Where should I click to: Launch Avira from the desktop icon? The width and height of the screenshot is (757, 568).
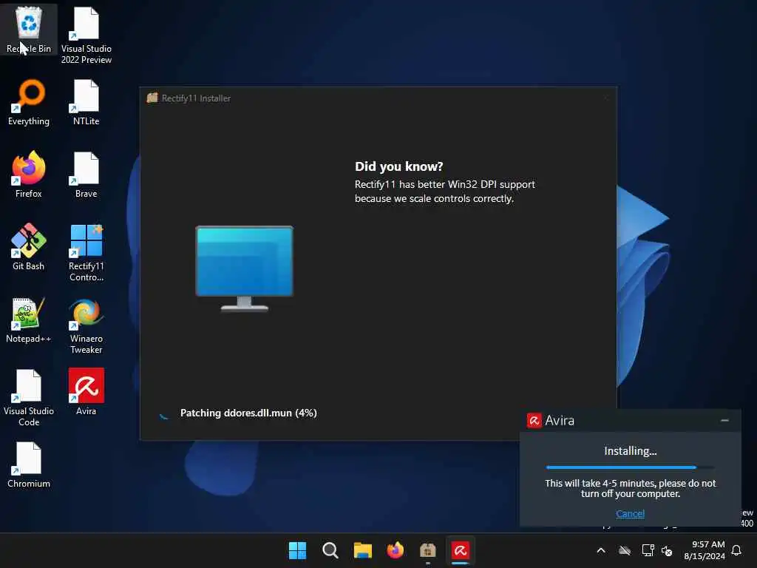tap(86, 392)
